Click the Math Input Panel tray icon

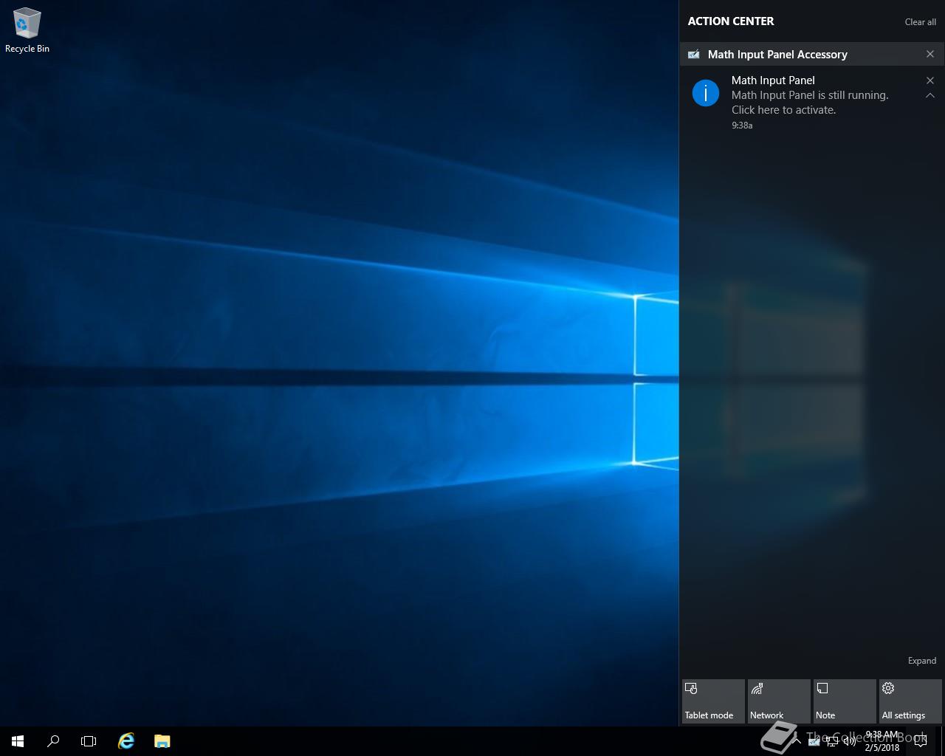click(x=814, y=741)
